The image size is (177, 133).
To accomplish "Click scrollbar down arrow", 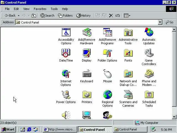I will 174,117.
